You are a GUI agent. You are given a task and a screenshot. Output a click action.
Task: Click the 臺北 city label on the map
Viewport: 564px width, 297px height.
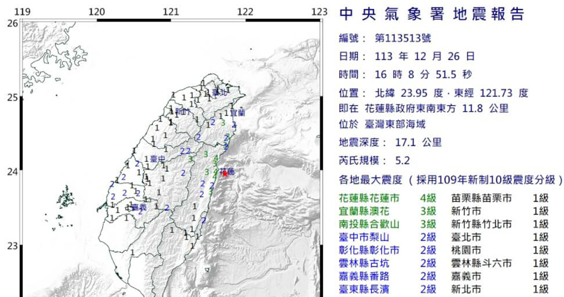[x=219, y=91]
